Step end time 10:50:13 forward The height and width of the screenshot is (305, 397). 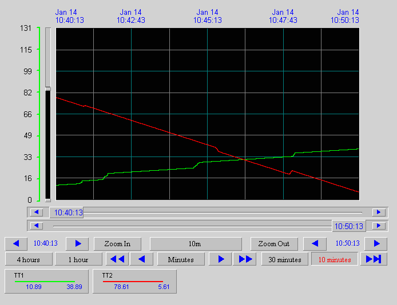[376, 243]
